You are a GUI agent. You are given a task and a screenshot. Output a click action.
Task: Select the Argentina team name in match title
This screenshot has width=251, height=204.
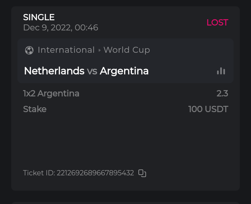click(124, 71)
